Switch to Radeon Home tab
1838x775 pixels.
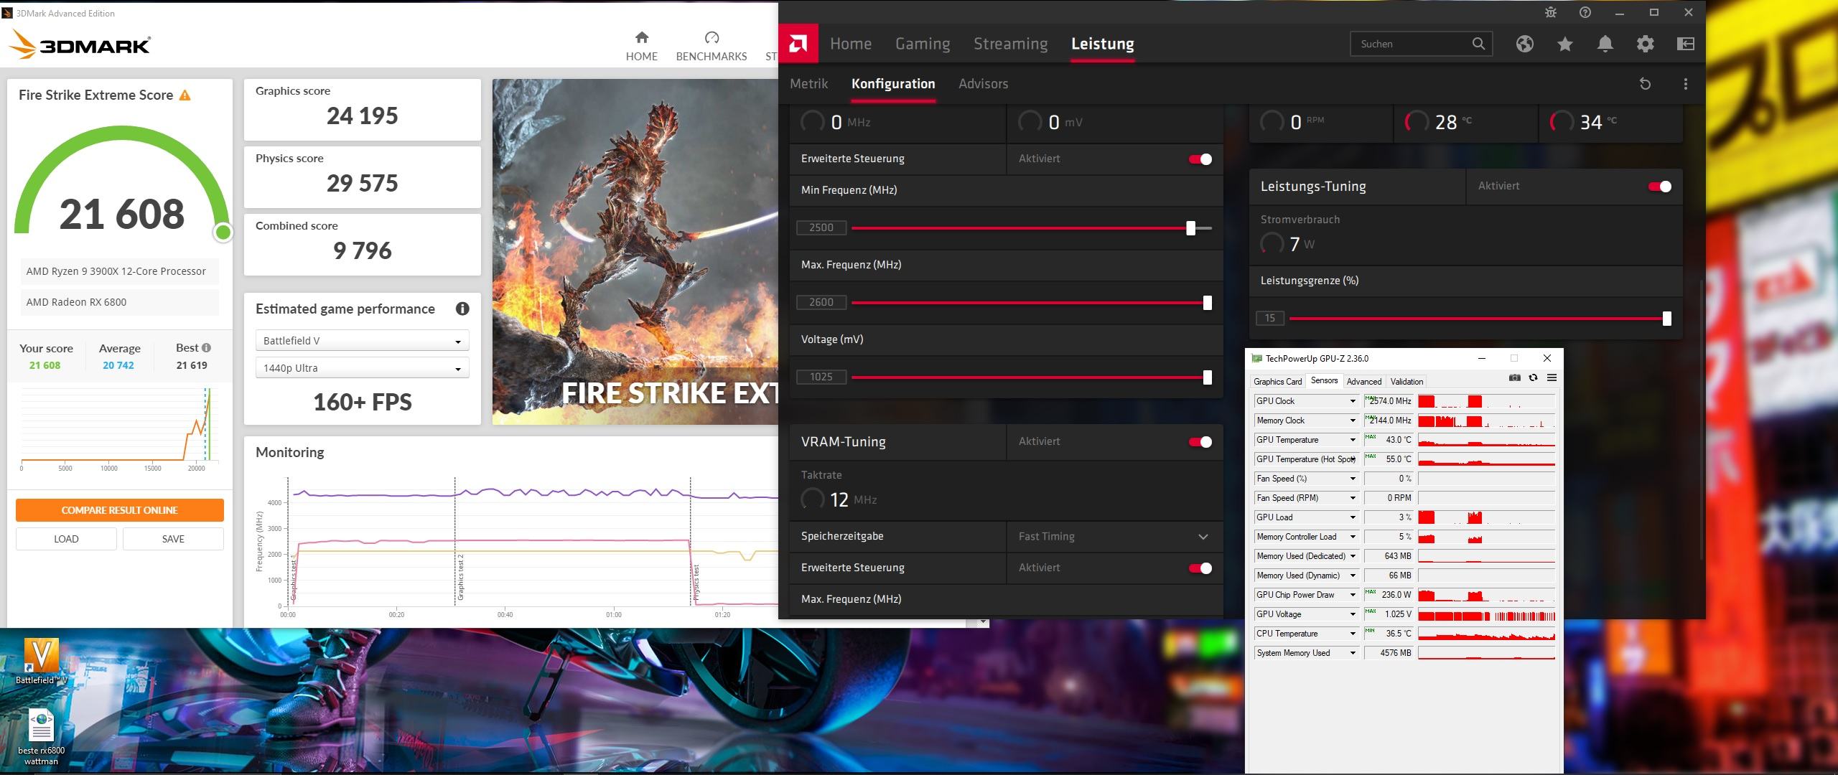pyautogui.click(x=850, y=44)
